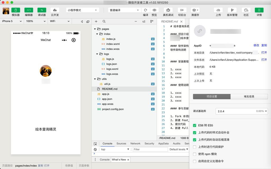Open the file tree more options ellipsis
This screenshot has width=271, height=169.
[x=136, y=21]
